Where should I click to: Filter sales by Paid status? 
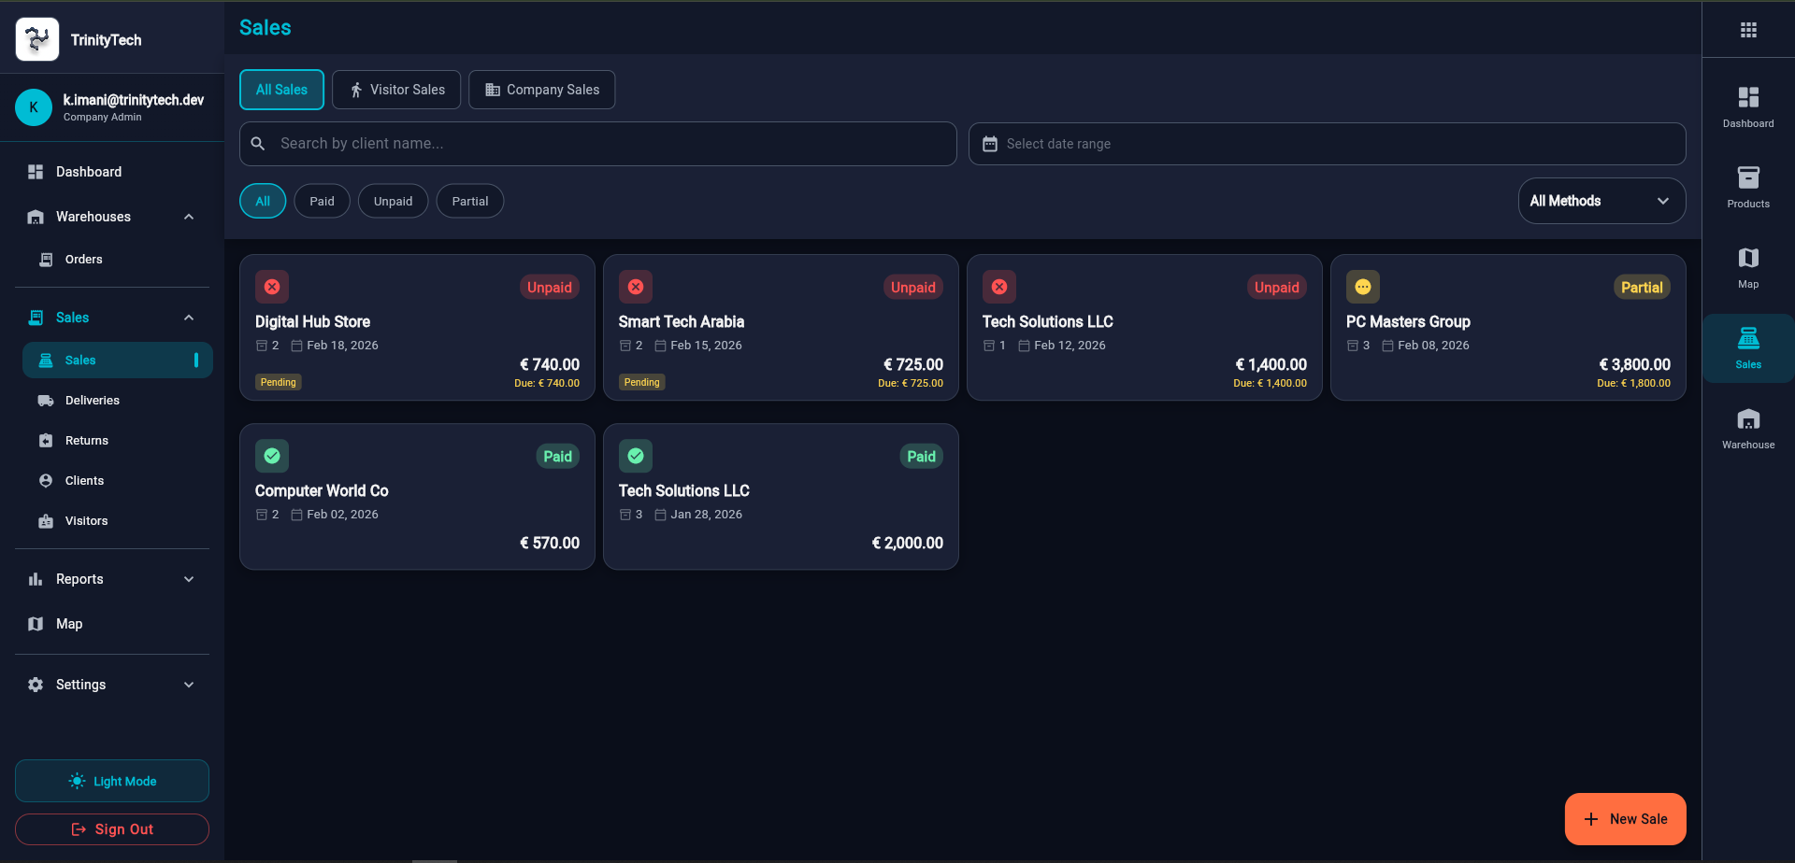[x=322, y=201]
